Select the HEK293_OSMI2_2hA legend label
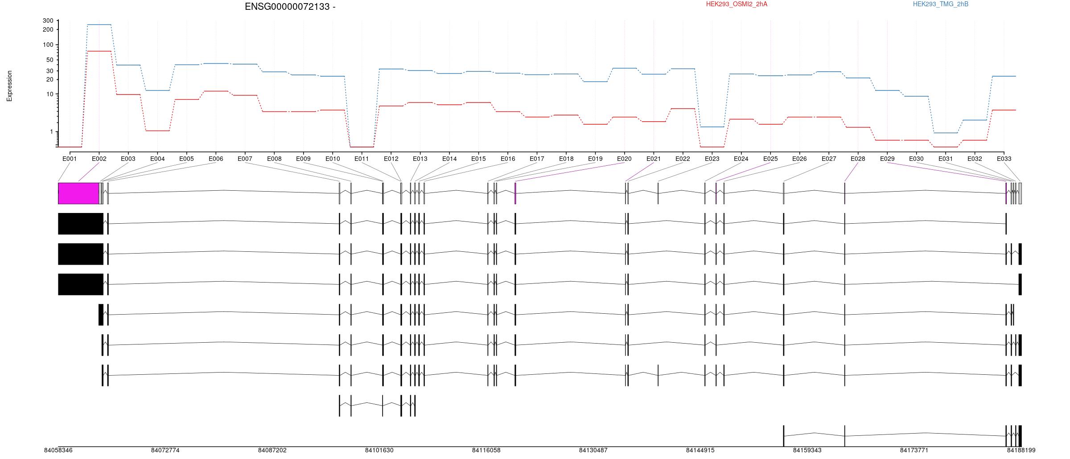 pyautogui.click(x=737, y=4)
